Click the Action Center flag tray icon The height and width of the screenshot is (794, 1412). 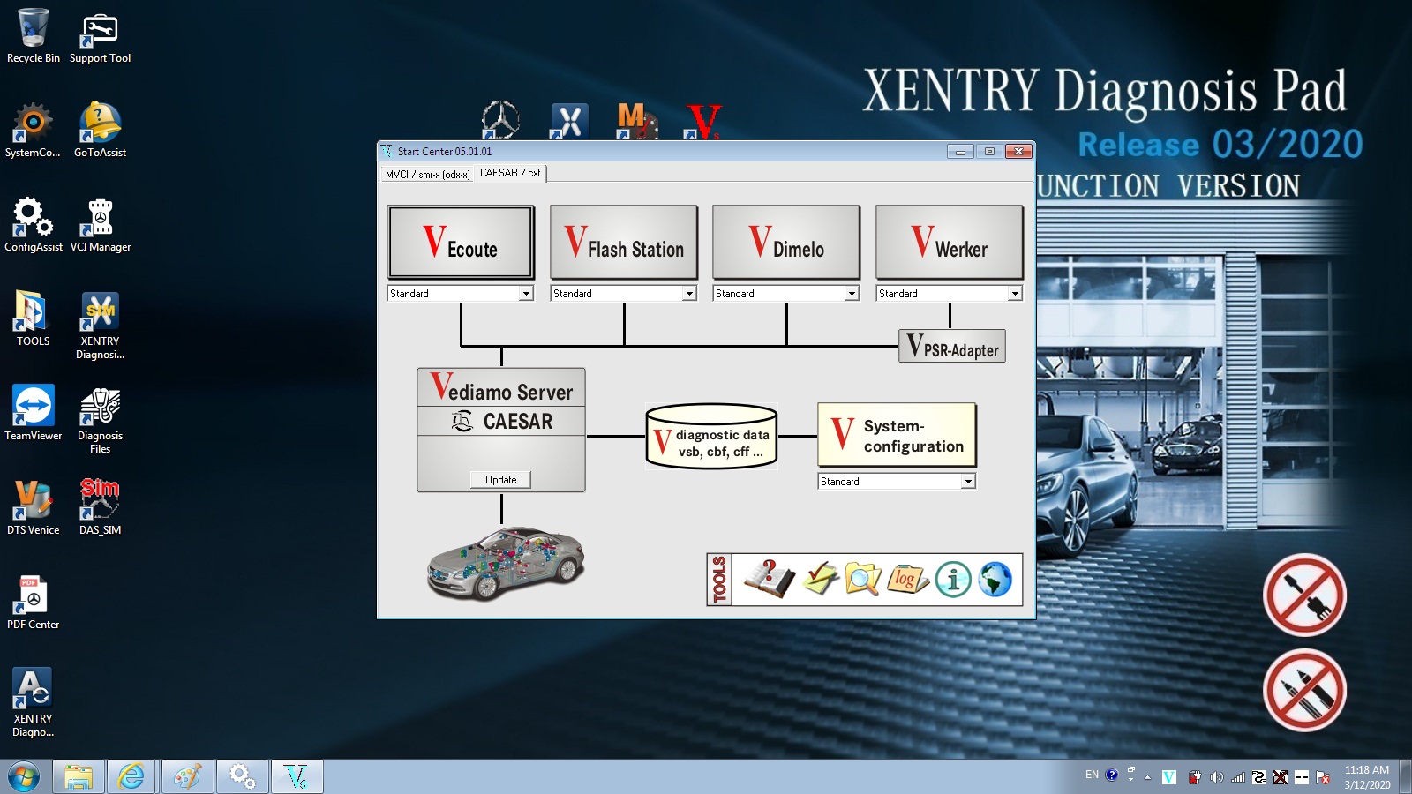tap(1323, 777)
